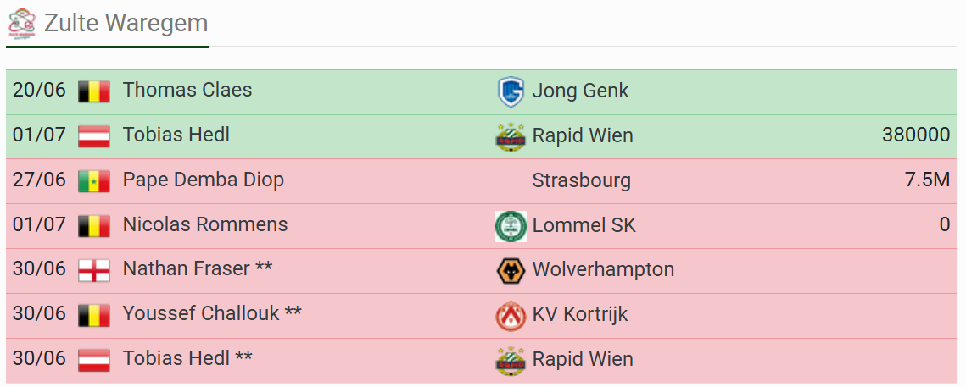
Task: Click the Wolverhampton wolf logo
Action: 511,271
